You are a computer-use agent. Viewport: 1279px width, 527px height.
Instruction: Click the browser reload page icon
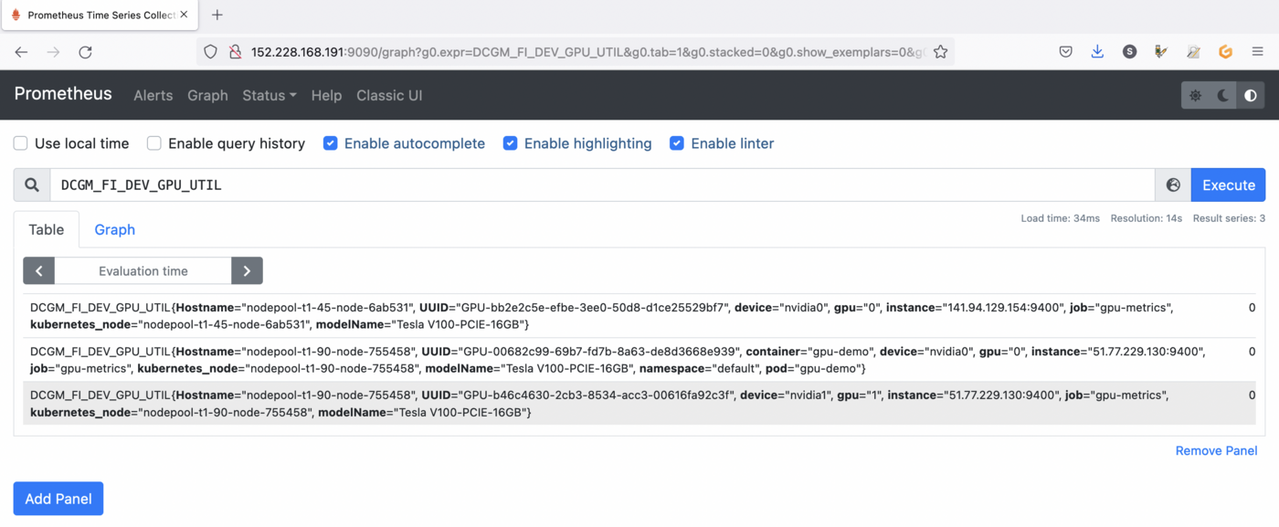point(85,52)
